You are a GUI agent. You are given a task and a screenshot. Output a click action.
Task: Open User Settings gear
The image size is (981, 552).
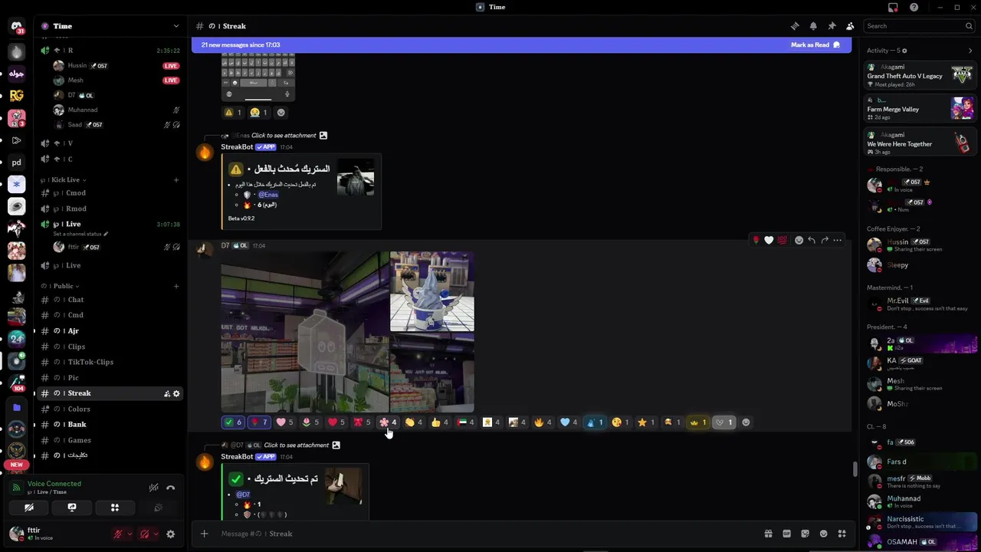click(171, 534)
